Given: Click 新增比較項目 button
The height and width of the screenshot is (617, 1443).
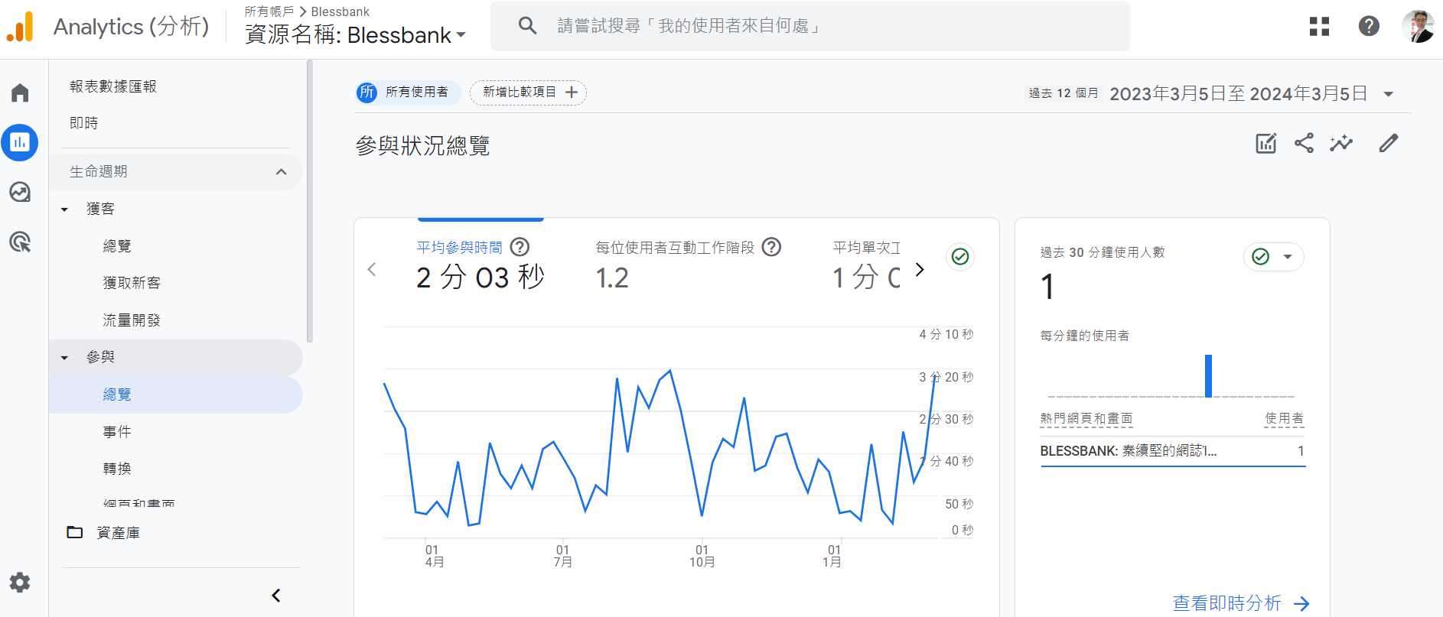Looking at the screenshot, I should (528, 93).
